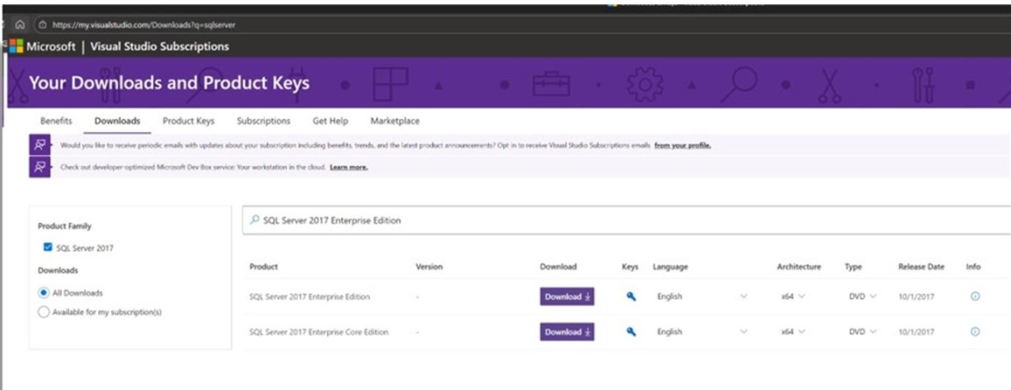Click the Type column header
This screenshot has height=390, width=1011.
point(853,267)
